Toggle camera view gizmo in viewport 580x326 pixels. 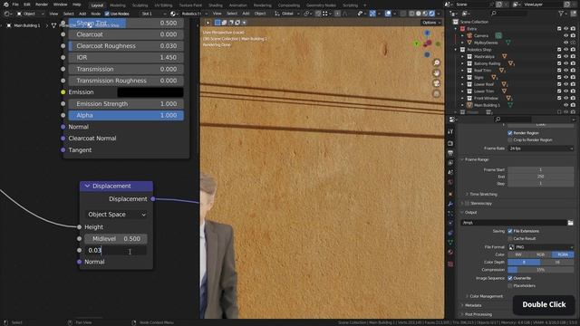click(x=437, y=83)
